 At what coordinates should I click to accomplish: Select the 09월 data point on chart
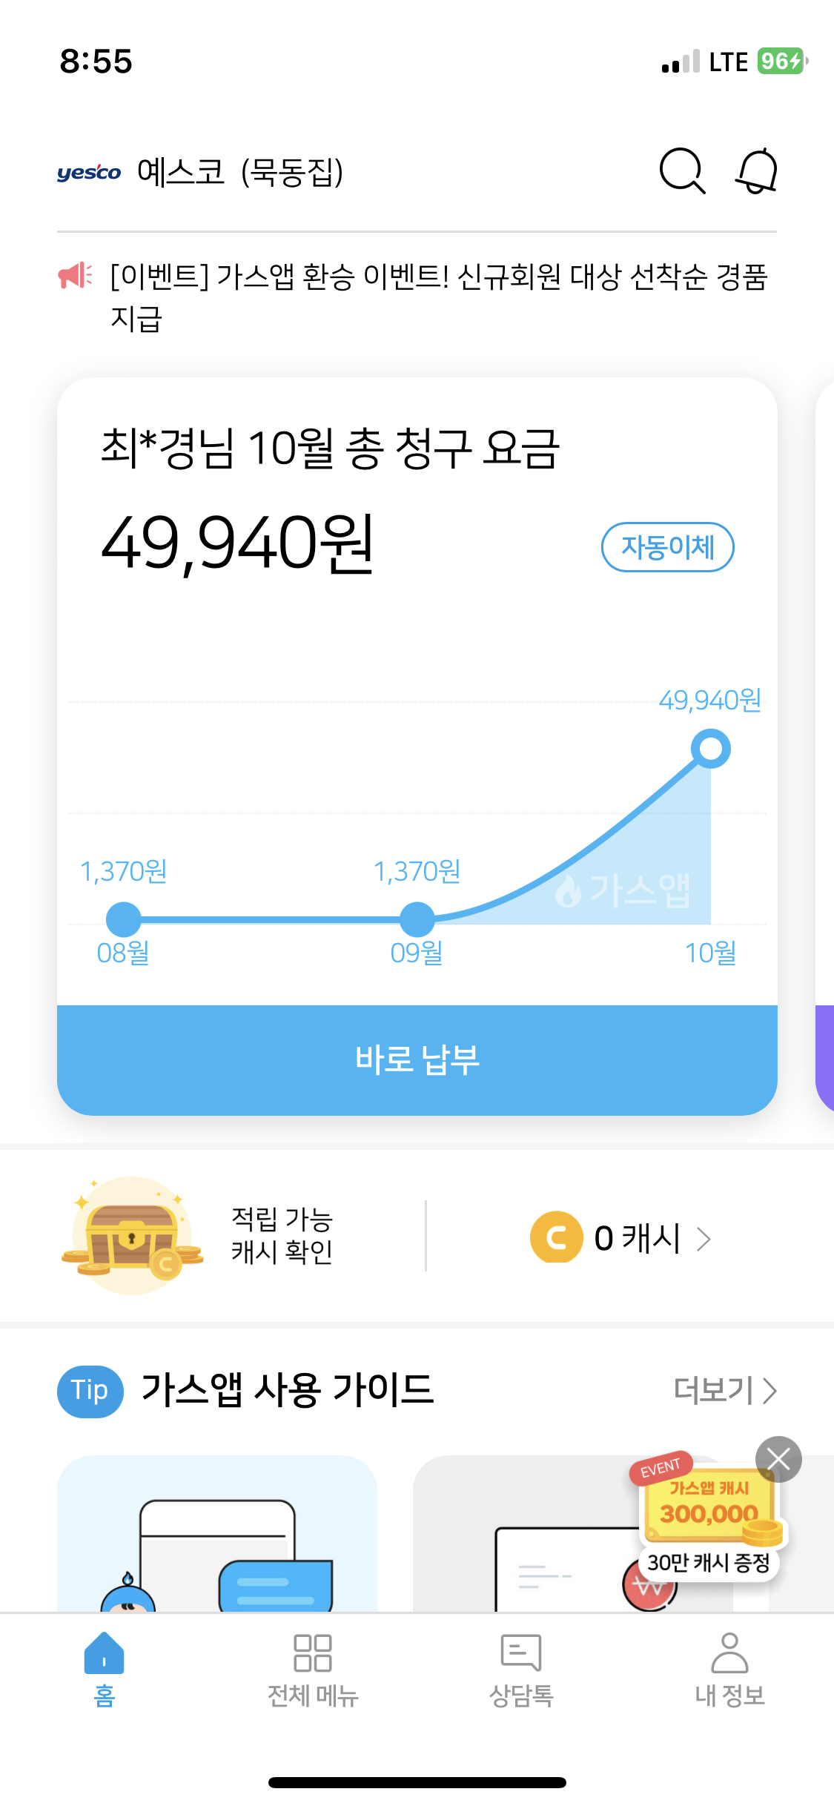click(417, 919)
